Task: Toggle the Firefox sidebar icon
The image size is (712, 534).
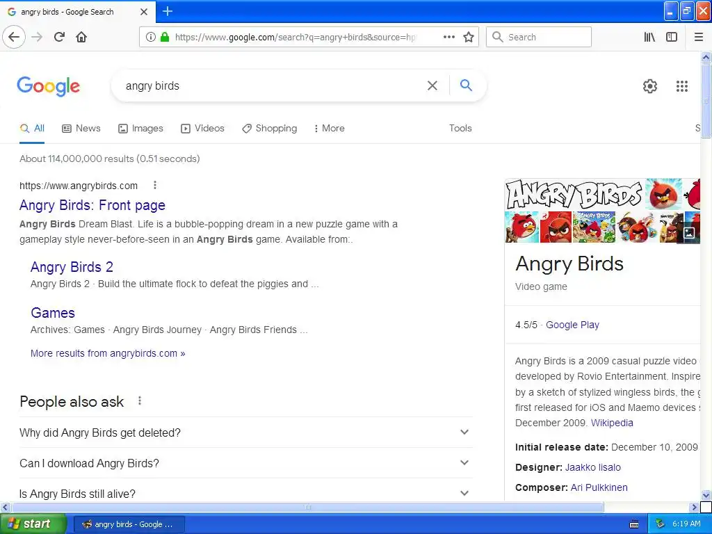Action: [x=672, y=37]
